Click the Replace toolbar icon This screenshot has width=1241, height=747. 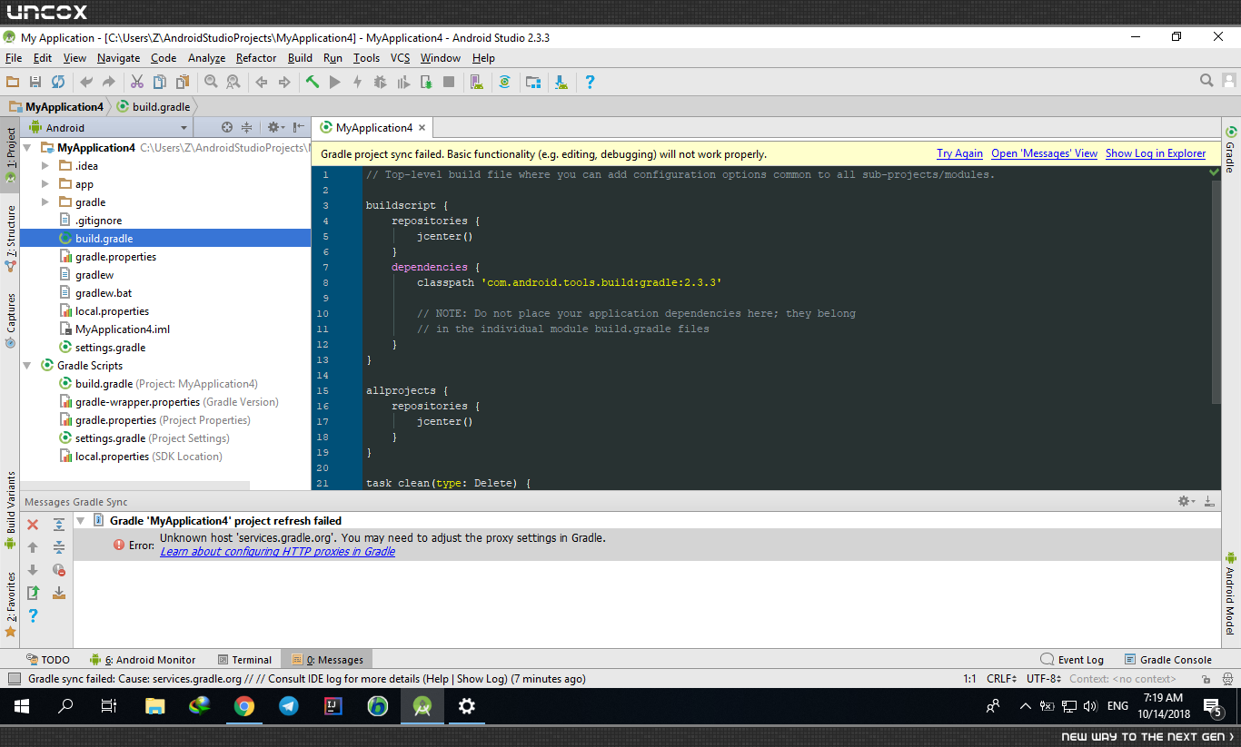233,82
